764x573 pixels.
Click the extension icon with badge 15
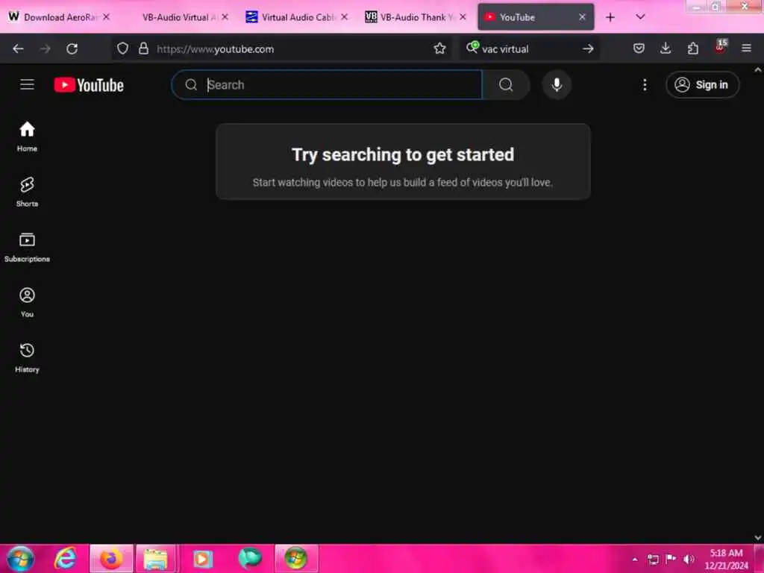pyautogui.click(x=720, y=47)
